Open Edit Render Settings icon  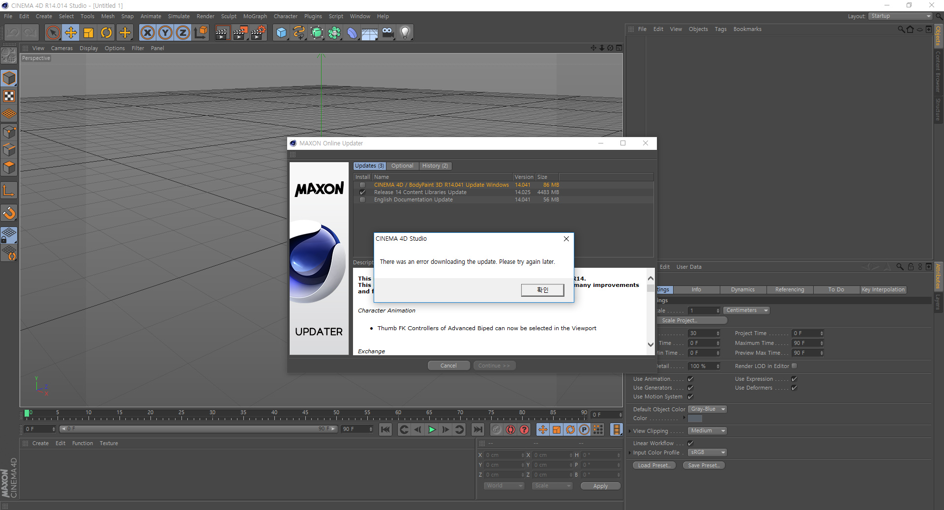click(258, 33)
